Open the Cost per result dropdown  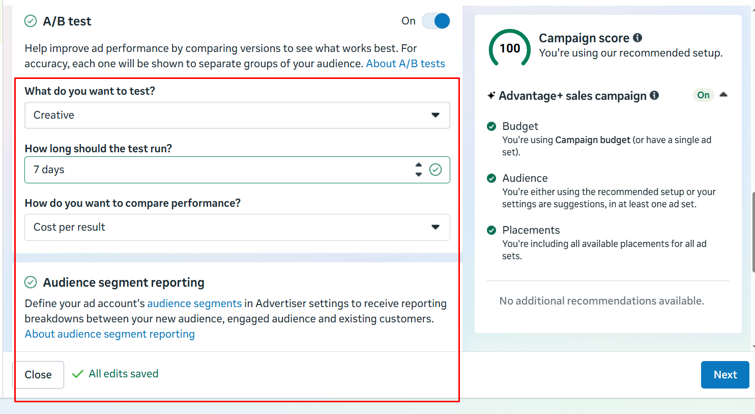237,227
